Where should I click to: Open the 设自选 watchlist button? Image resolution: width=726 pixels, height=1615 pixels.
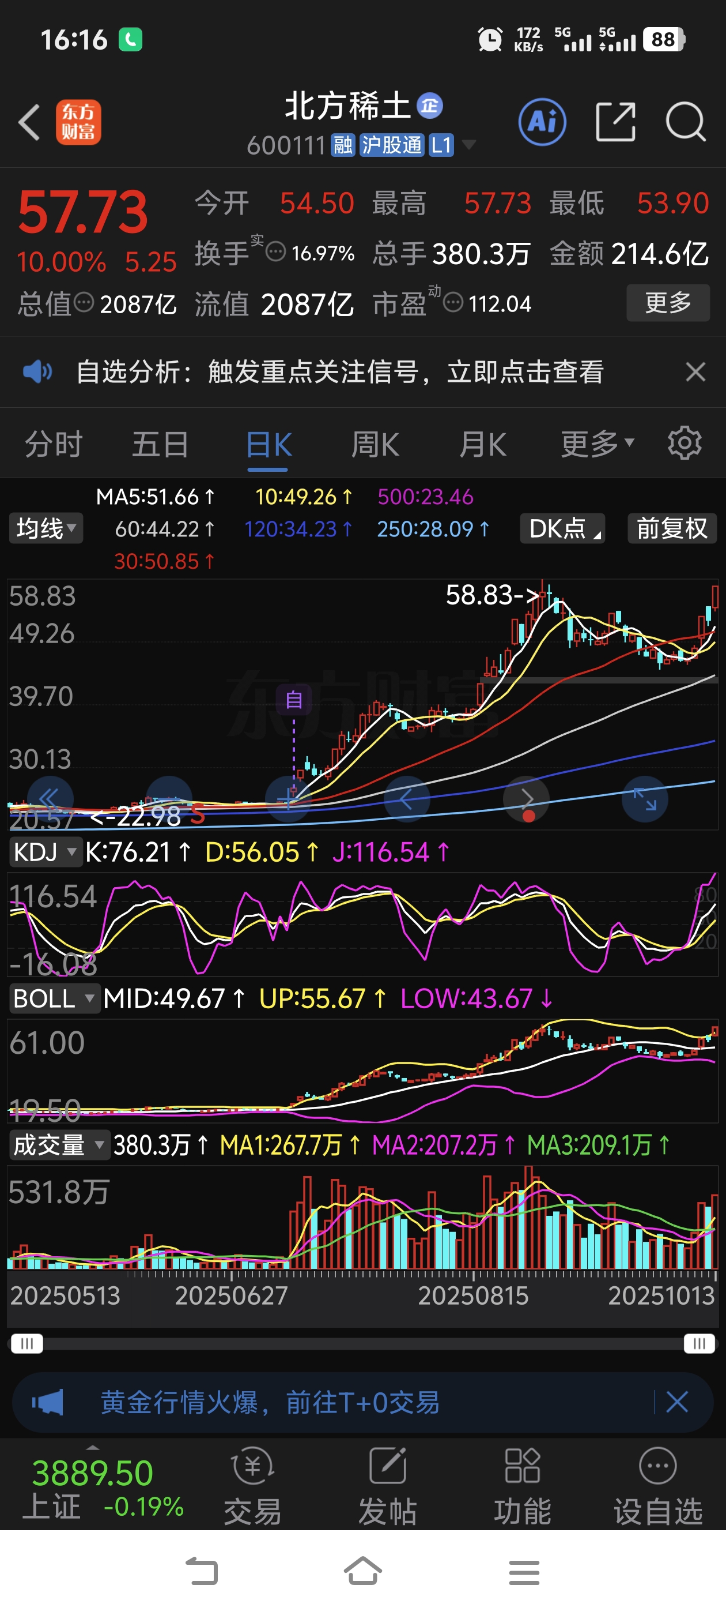coord(658,1487)
